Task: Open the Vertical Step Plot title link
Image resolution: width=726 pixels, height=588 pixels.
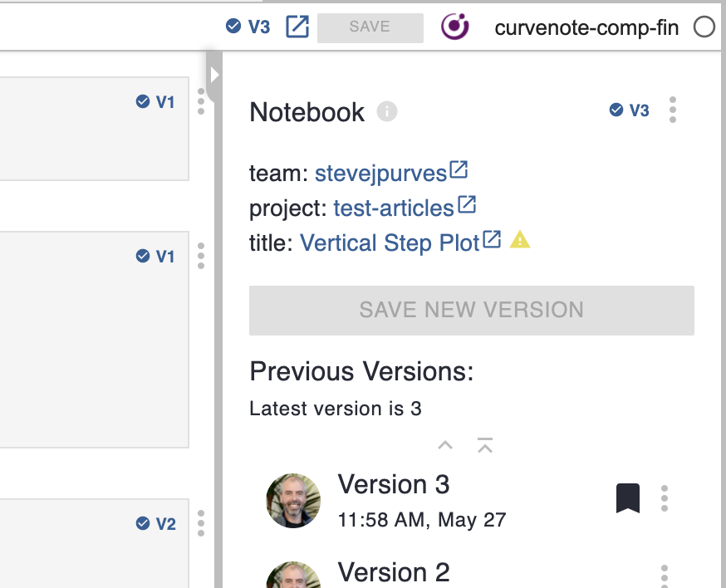Action: point(390,243)
